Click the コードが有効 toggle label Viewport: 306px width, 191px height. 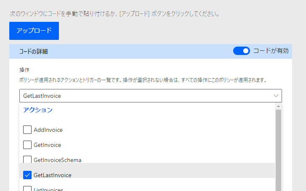tap(271, 51)
